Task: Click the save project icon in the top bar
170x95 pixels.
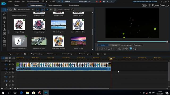Action: point(43,2)
